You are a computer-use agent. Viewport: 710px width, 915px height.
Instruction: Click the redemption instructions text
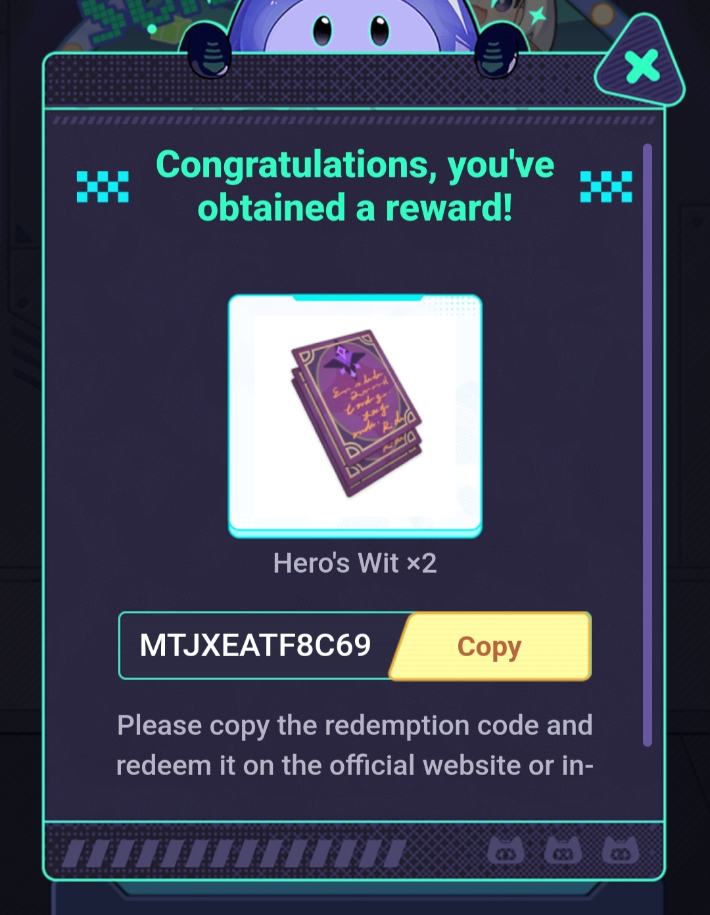click(355, 746)
